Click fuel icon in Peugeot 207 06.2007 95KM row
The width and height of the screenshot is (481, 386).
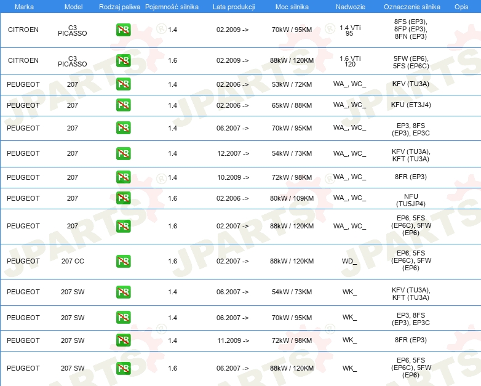[x=123, y=128]
